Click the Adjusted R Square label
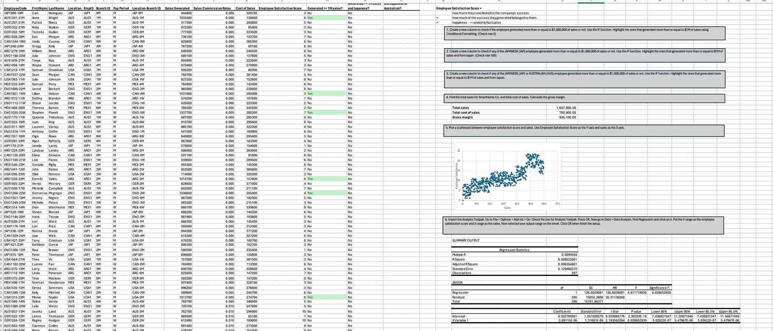The height and width of the screenshot is (331, 773). pyautogui.click(x=465, y=264)
